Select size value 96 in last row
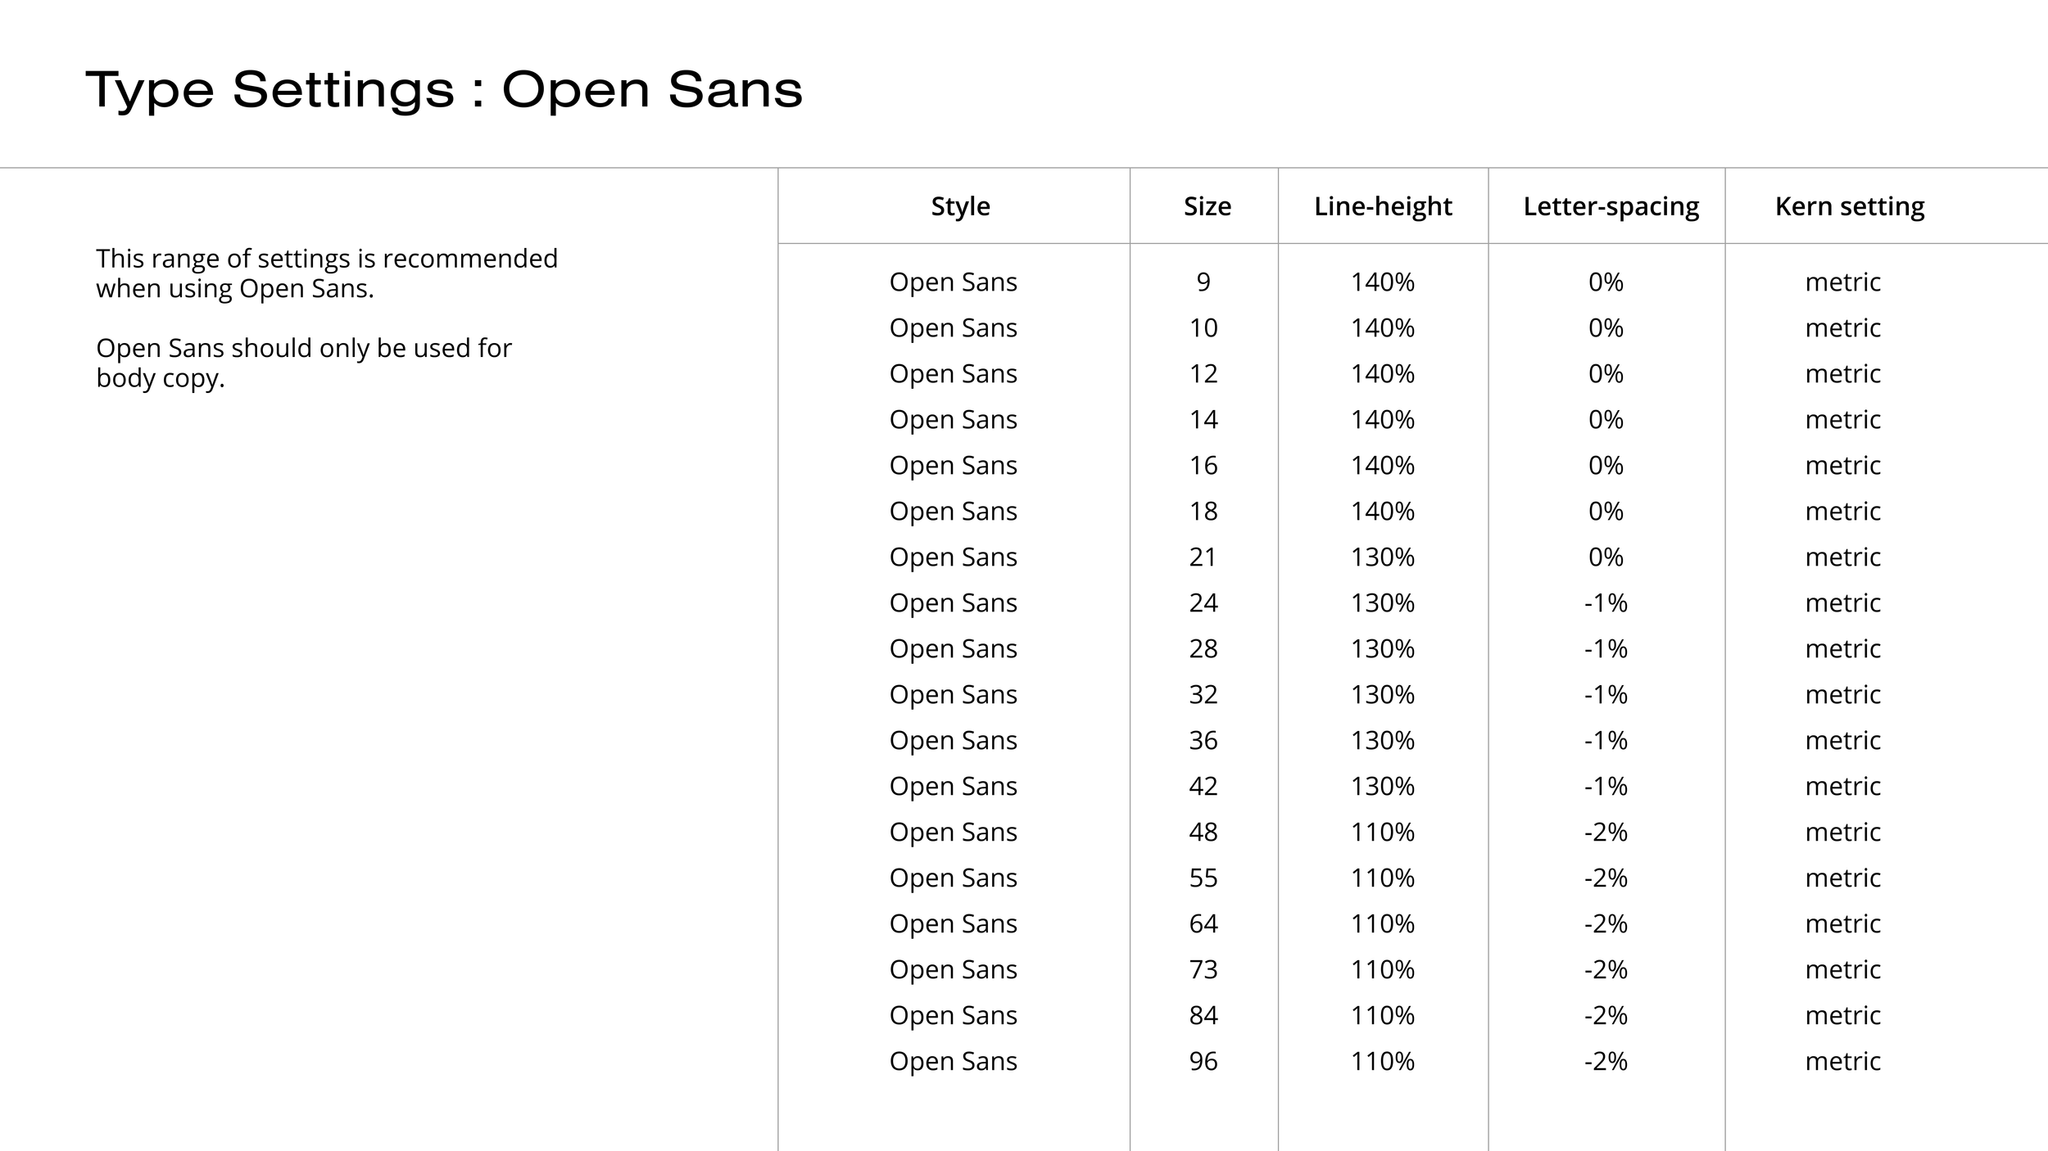Image resolution: width=2048 pixels, height=1151 pixels. (x=1203, y=1061)
